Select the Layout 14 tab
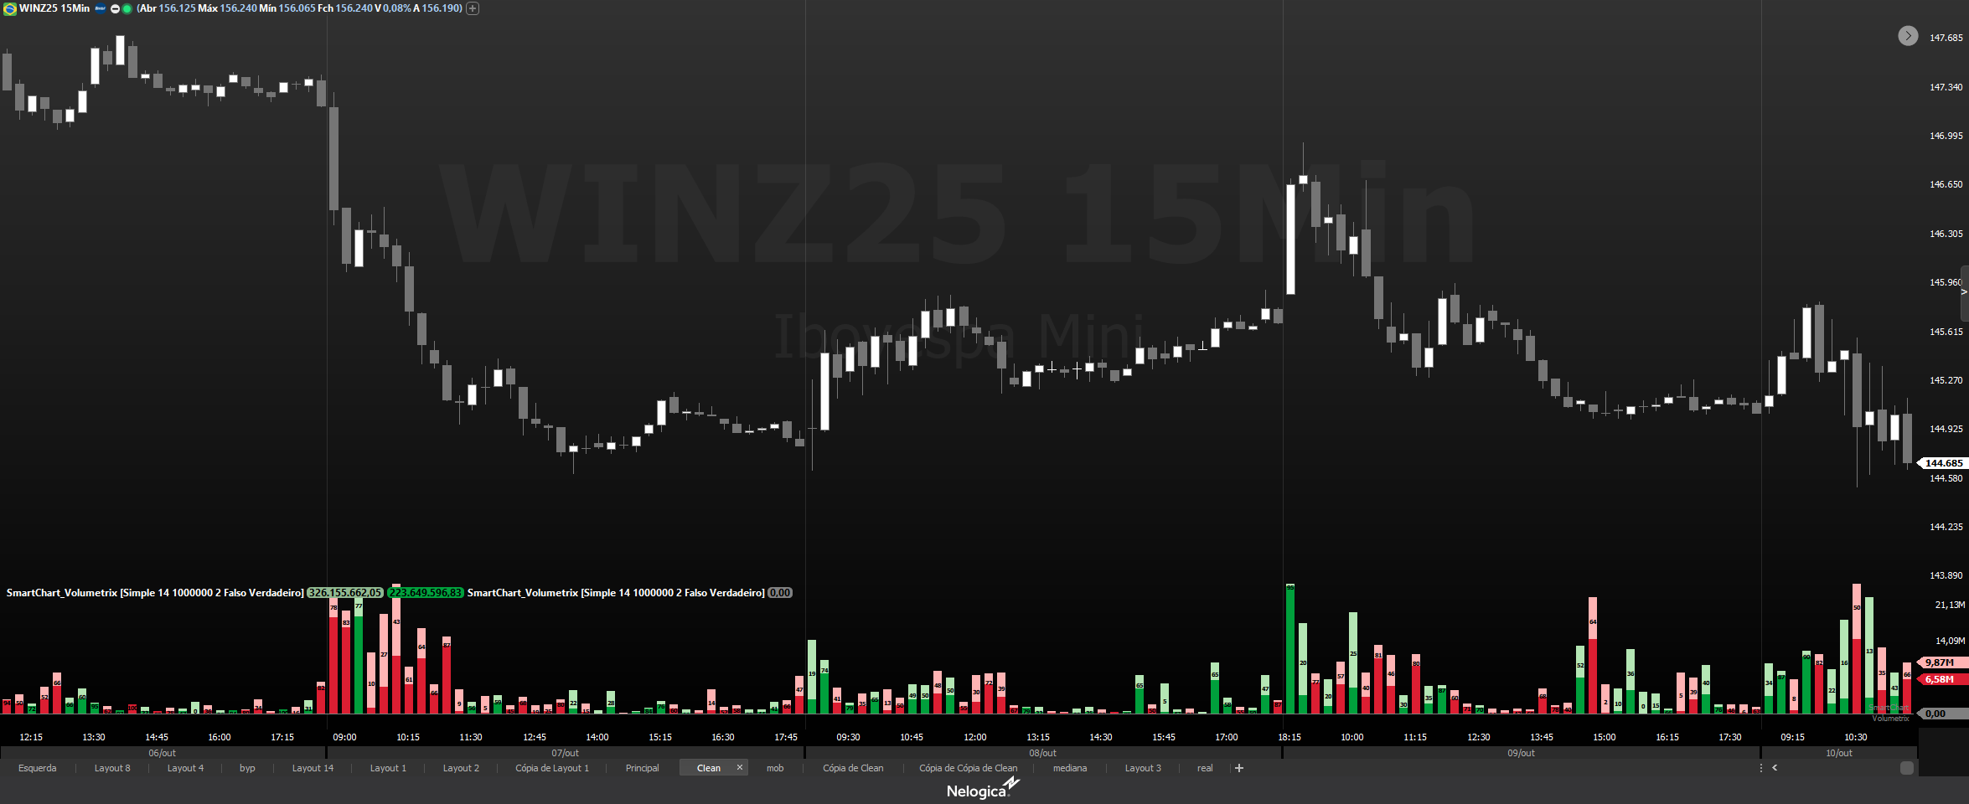1969x804 pixels. pyautogui.click(x=313, y=768)
